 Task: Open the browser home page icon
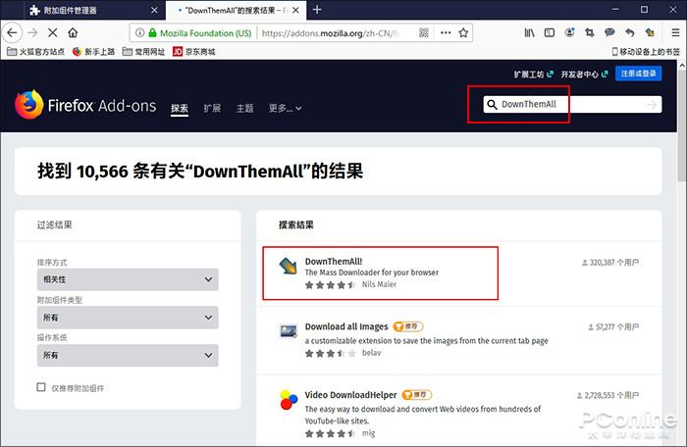click(73, 32)
